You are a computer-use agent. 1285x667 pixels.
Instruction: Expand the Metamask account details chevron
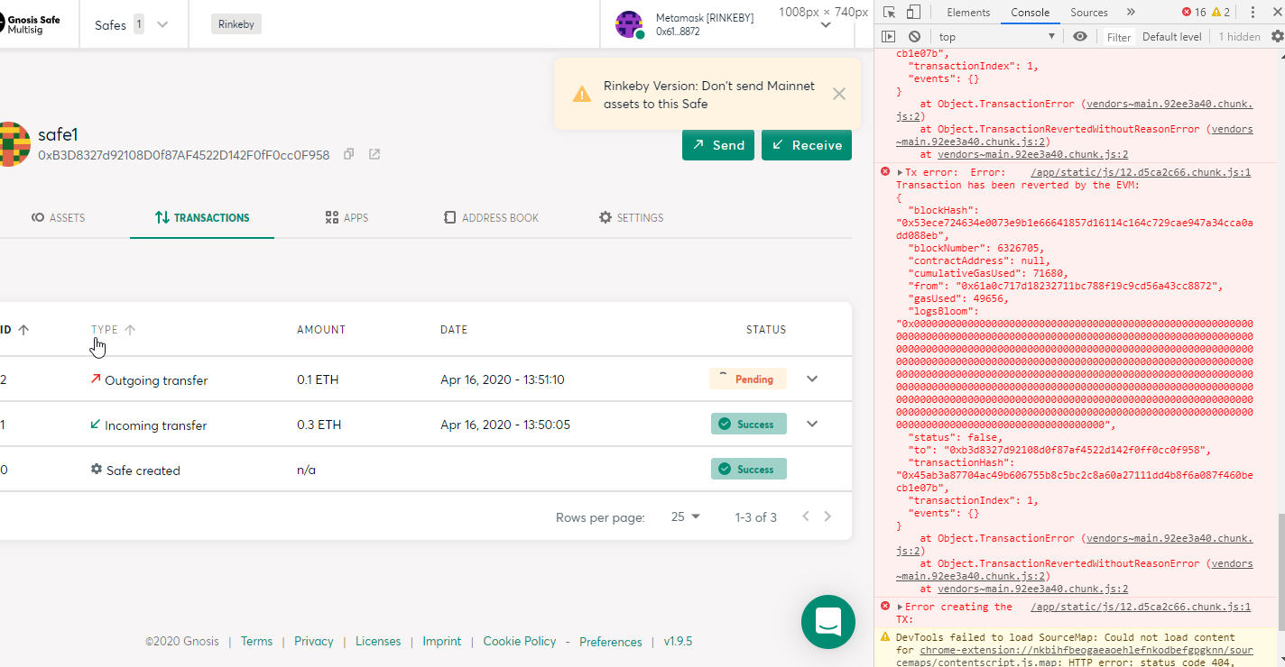[x=826, y=25]
